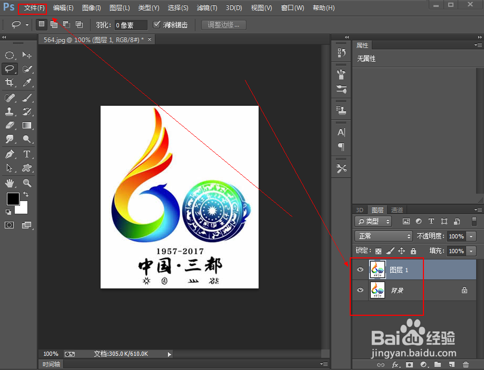The image size is (484, 370).
Task: Open opacity 不透明度 slider arrow
Action: 471,236
